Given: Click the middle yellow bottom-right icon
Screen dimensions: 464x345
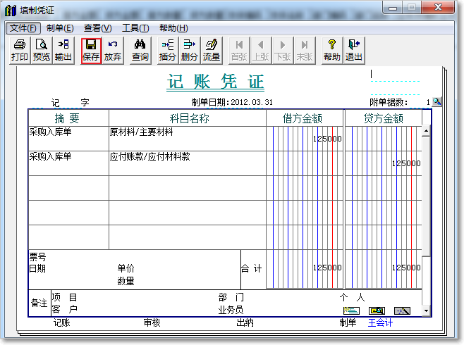Looking at the screenshot, I should [x=377, y=310].
